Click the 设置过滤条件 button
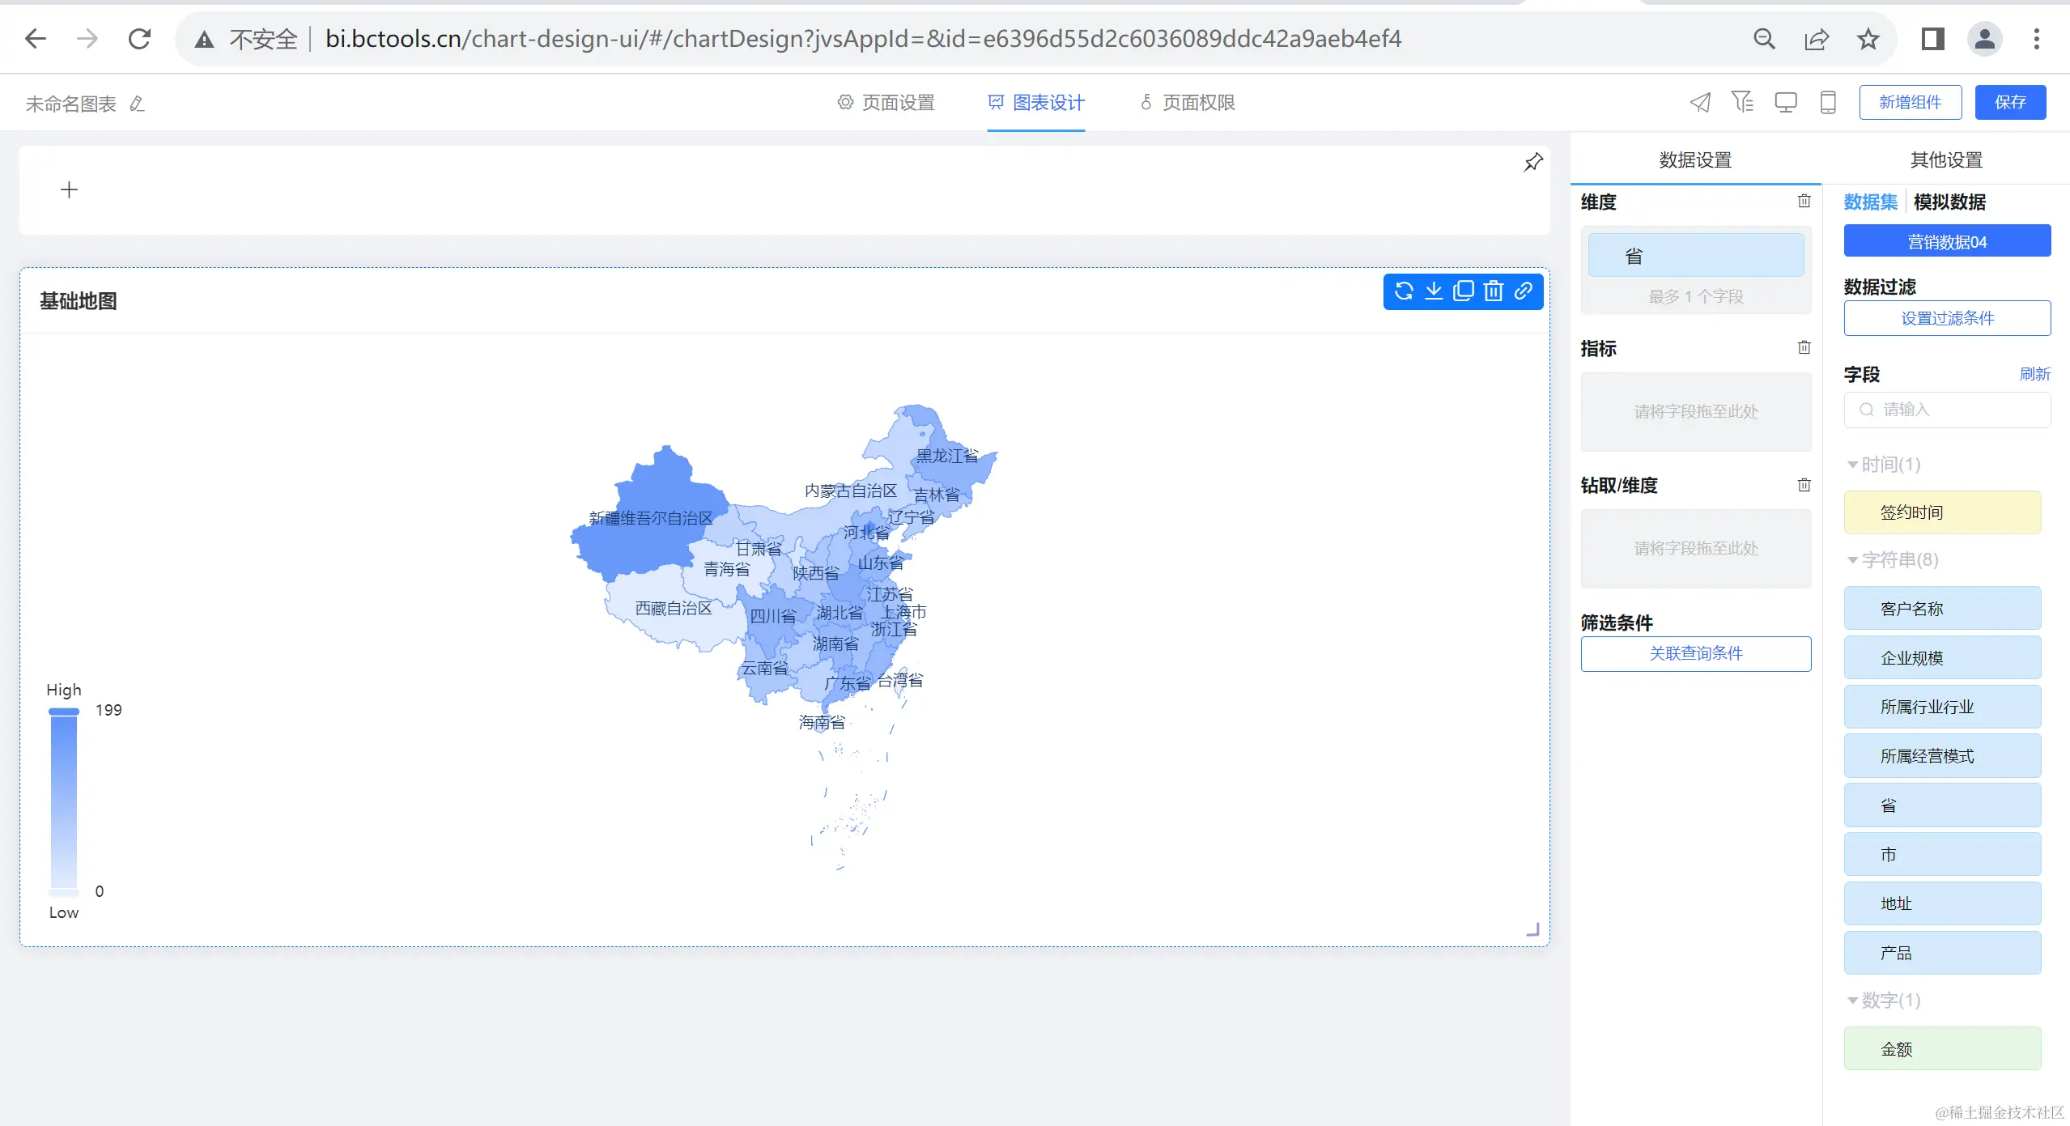Screen dimensions: 2070x1126 (1946, 318)
